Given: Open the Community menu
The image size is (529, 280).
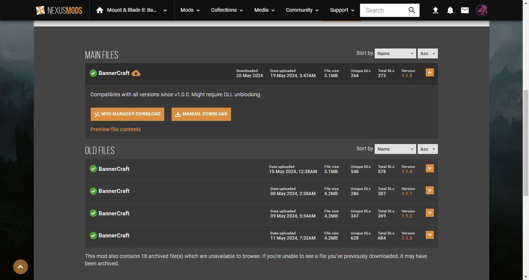Looking at the screenshot, I should pos(302,10).
